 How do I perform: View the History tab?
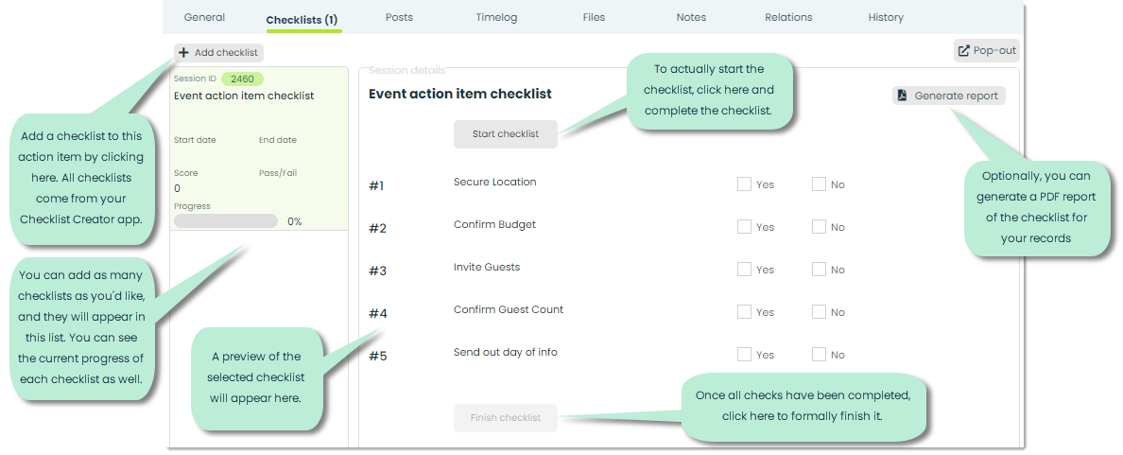(886, 17)
